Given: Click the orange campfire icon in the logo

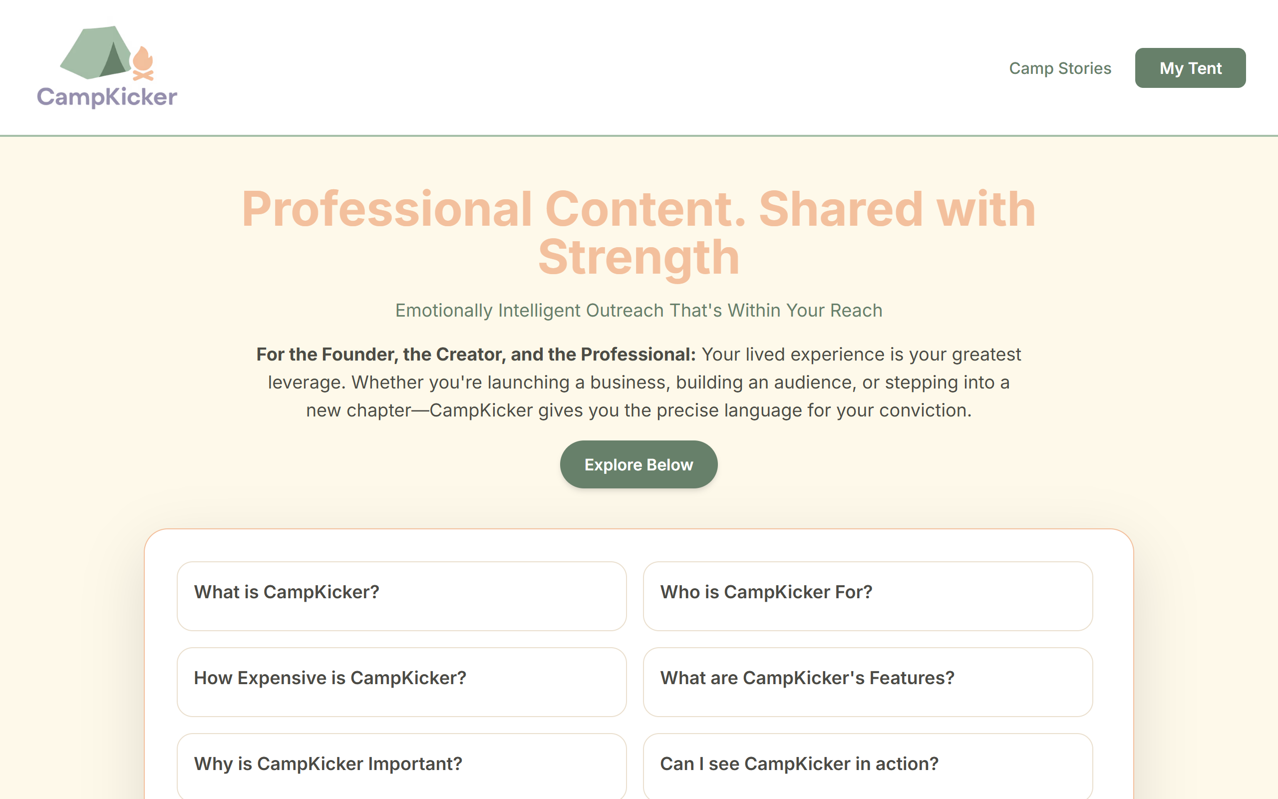Looking at the screenshot, I should [143, 63].
